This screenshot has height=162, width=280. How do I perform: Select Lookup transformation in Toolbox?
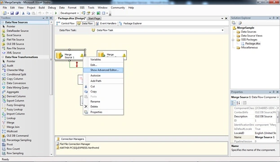click(x=11, y=118)
